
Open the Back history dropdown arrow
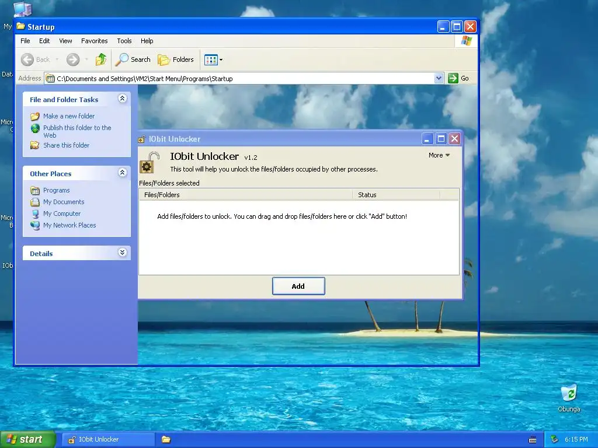coord(57,60)
